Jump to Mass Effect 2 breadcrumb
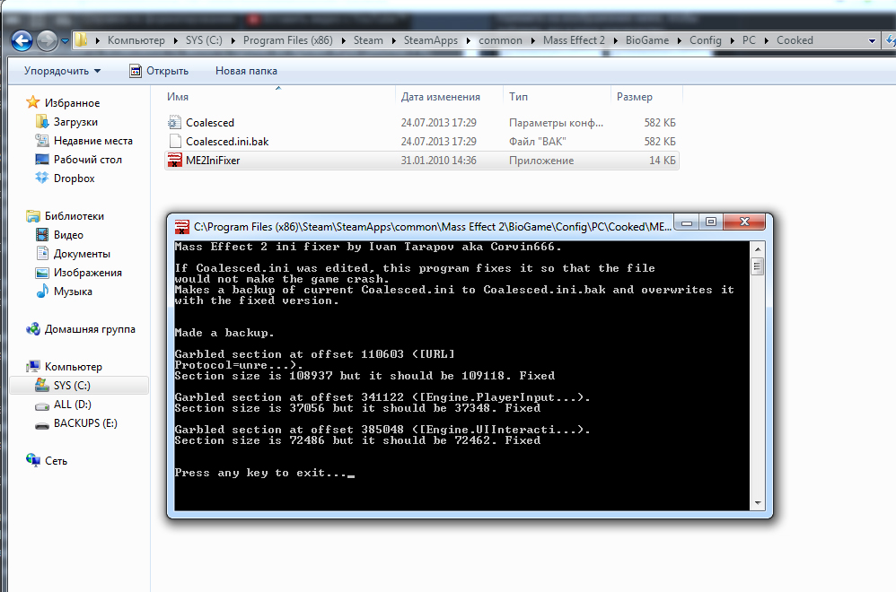The height and width of the screenshot is (592, 896). (x=574, y=40)
